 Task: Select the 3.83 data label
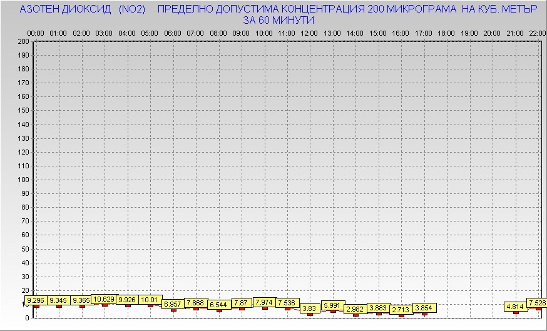309,308
